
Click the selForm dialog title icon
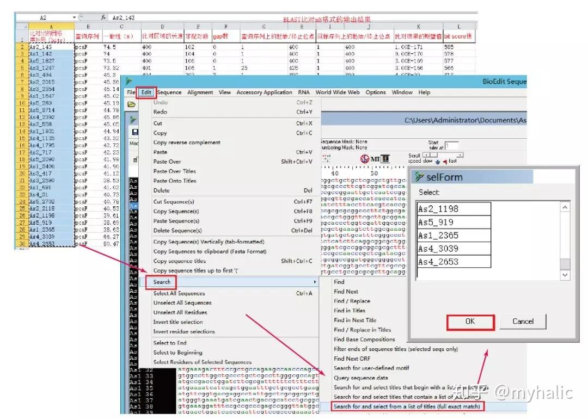[x=419, y=176]
